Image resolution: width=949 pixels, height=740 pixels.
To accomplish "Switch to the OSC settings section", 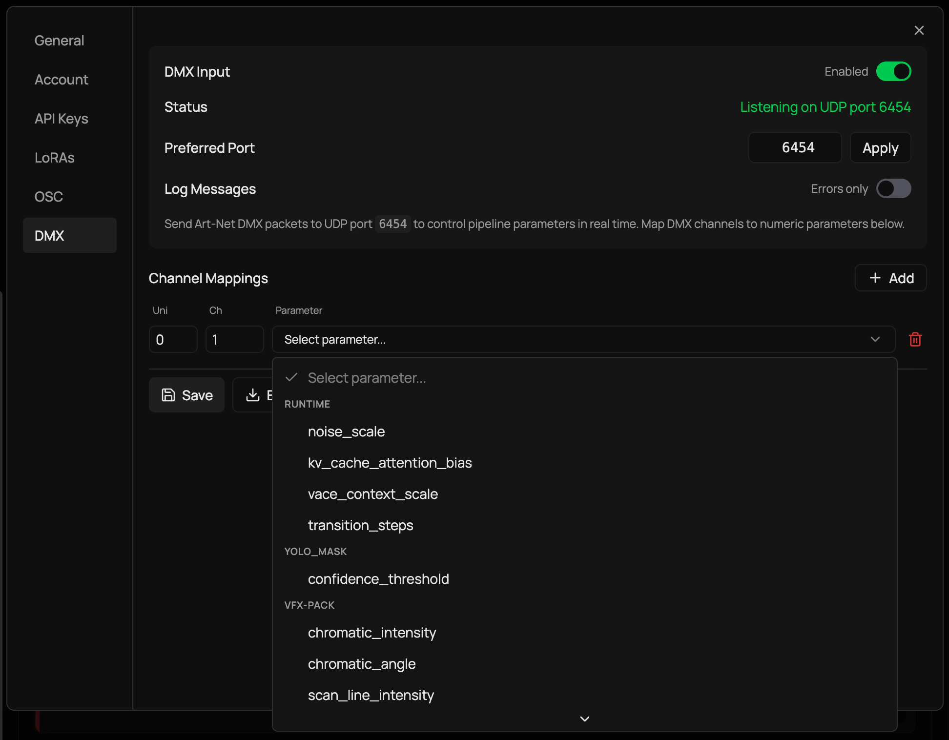I will (x=48, y=196).
